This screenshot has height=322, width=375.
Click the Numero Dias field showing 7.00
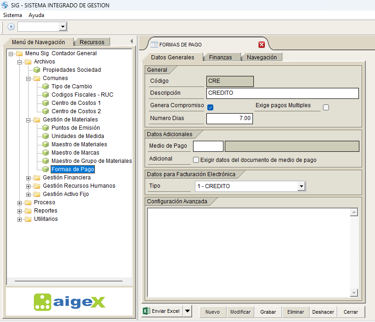pyautogui.click(x=229, y=119)
